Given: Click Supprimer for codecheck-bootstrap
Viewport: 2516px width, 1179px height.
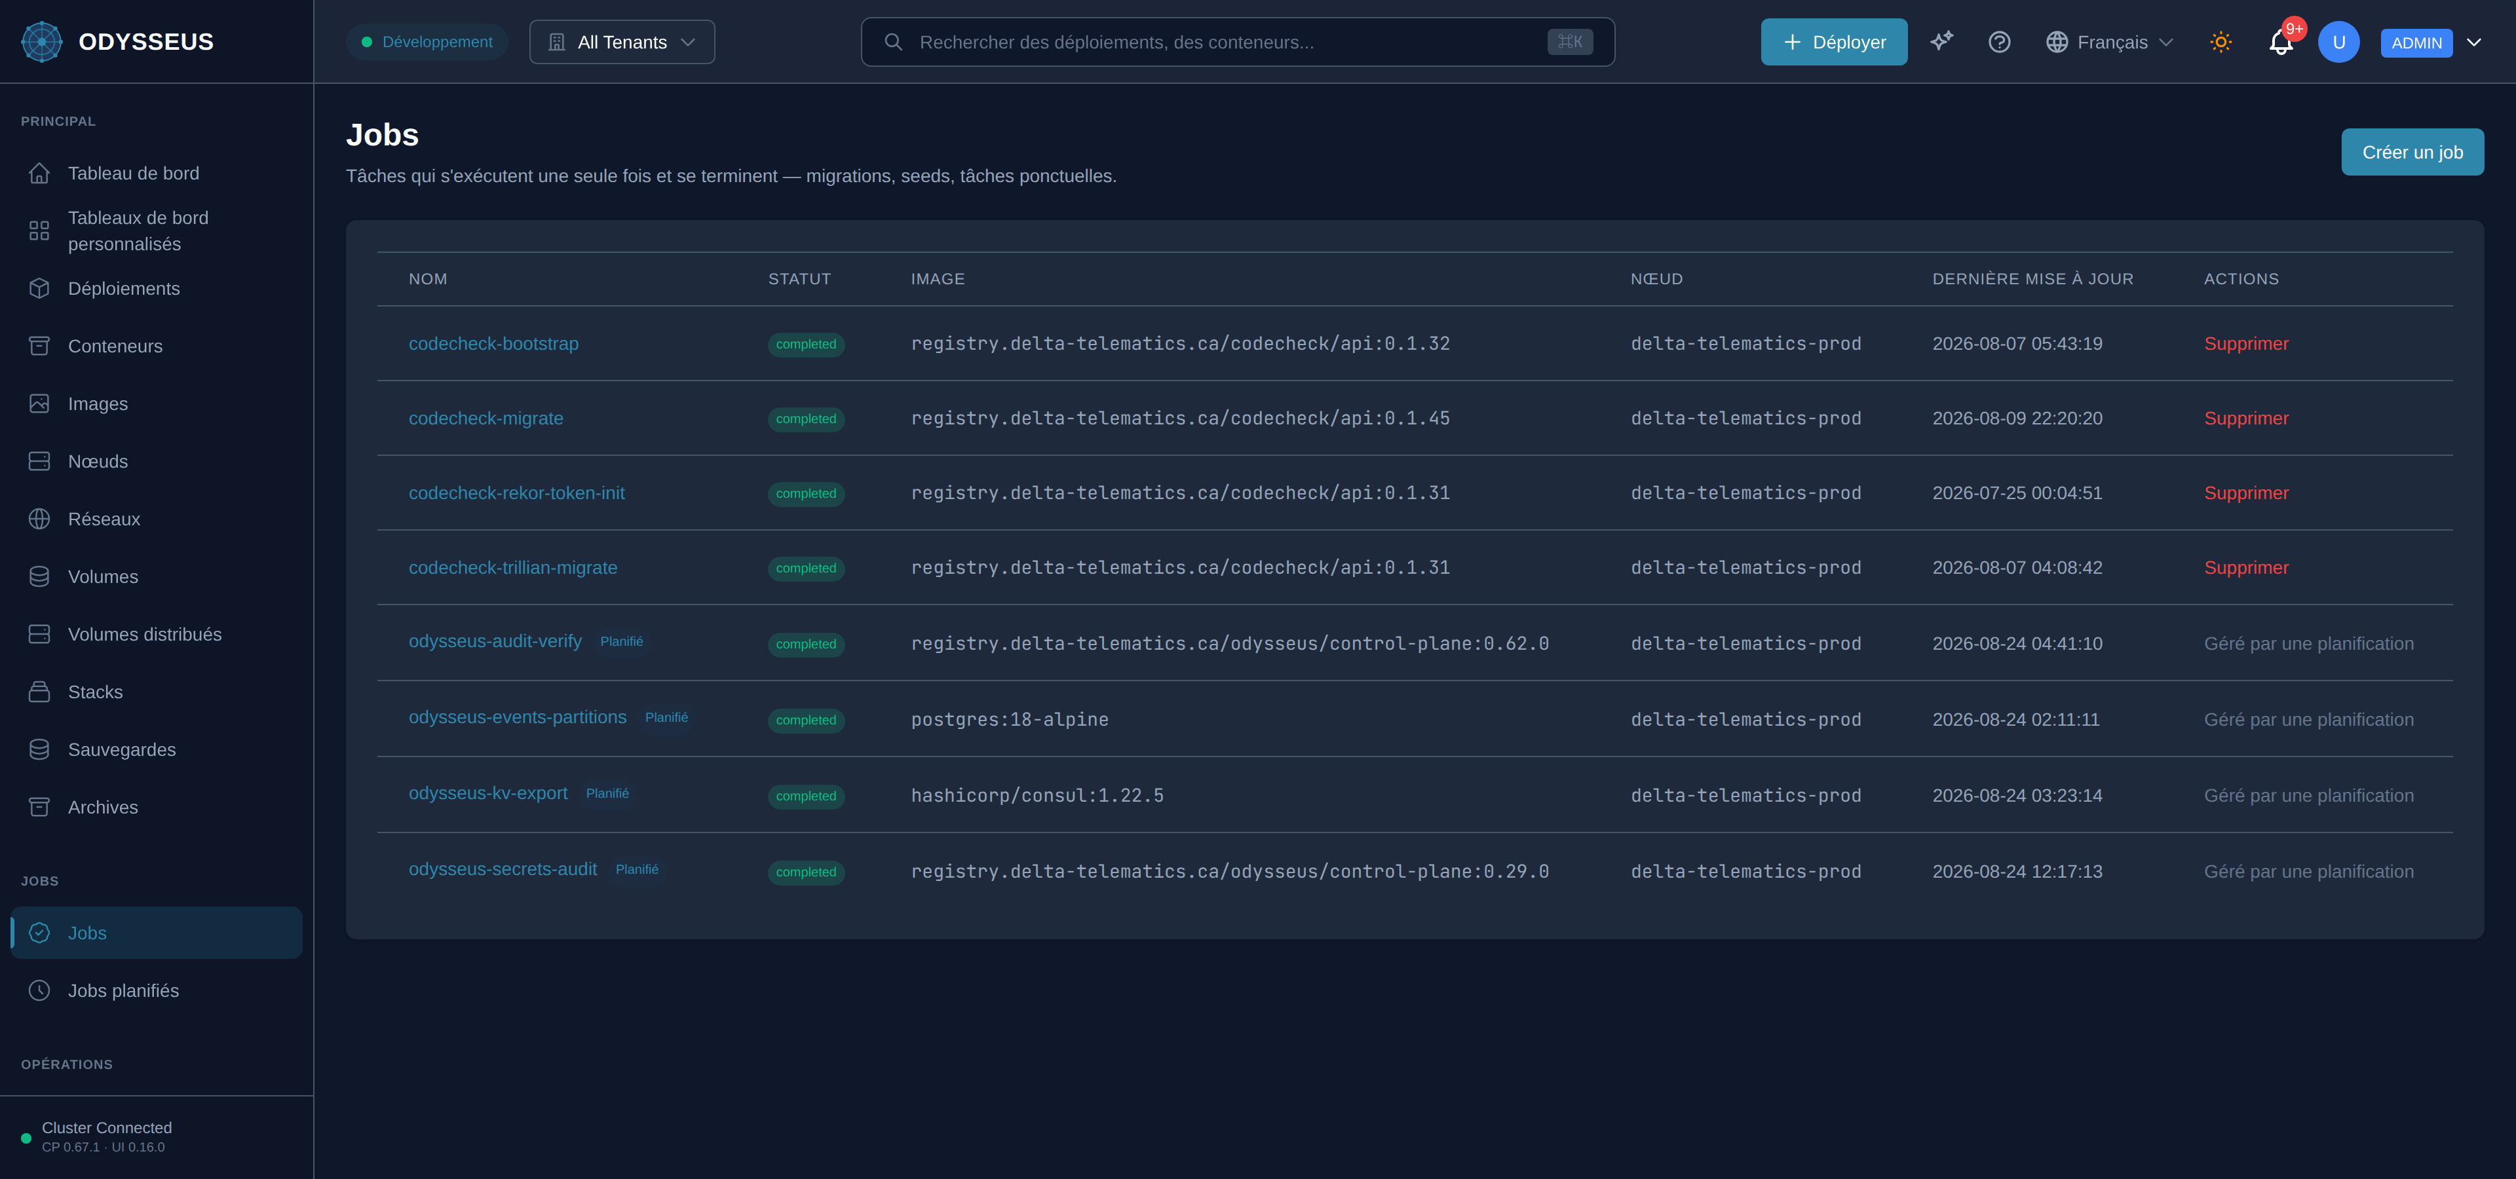Looking at the screenshot, I should click(2245, 344).
